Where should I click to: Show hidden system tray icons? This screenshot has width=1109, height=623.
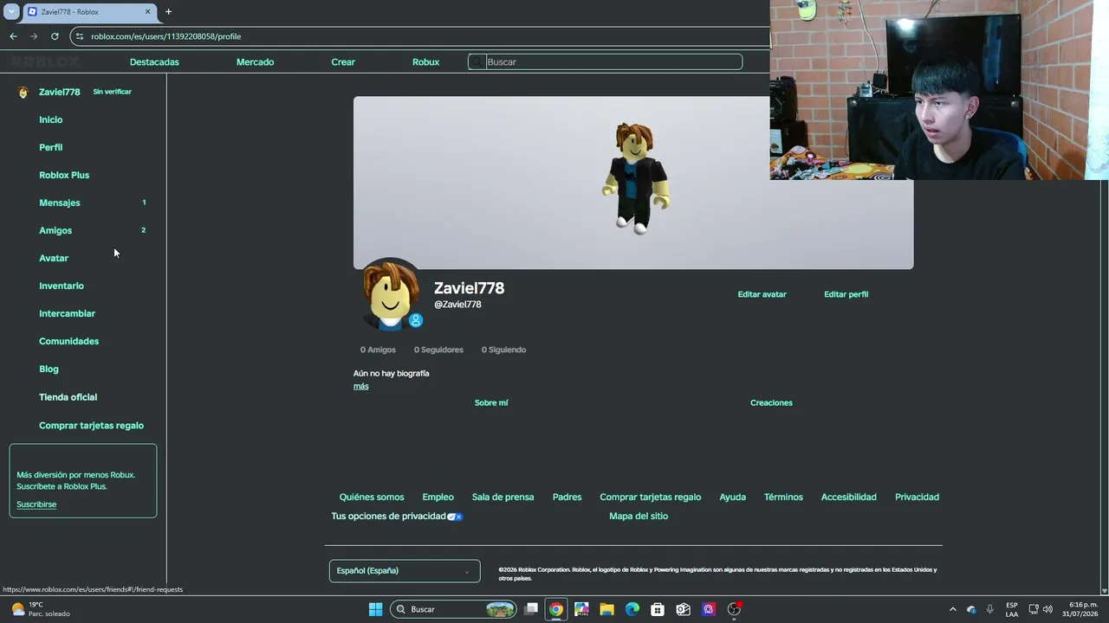953,609
